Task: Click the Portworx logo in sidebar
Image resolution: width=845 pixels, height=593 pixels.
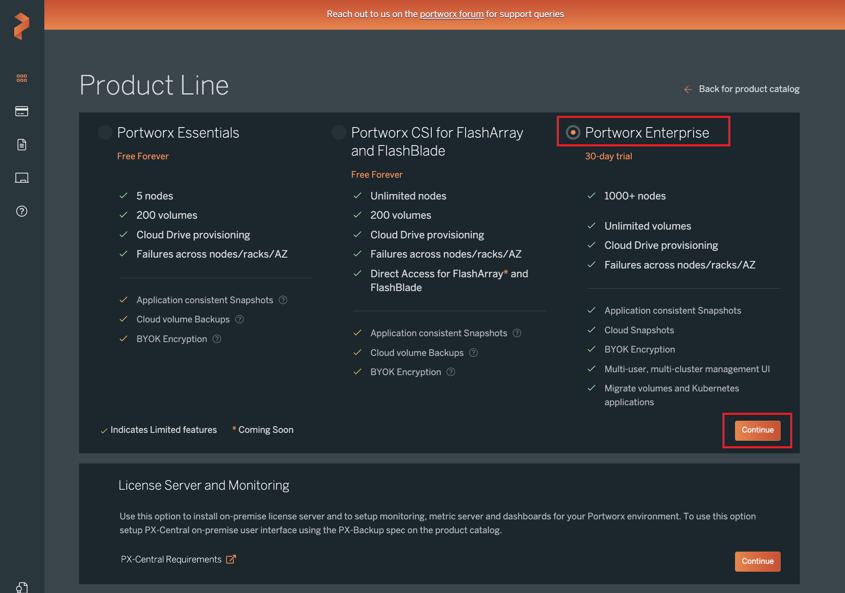Action: pyautogui.click(x=22, y=26)
